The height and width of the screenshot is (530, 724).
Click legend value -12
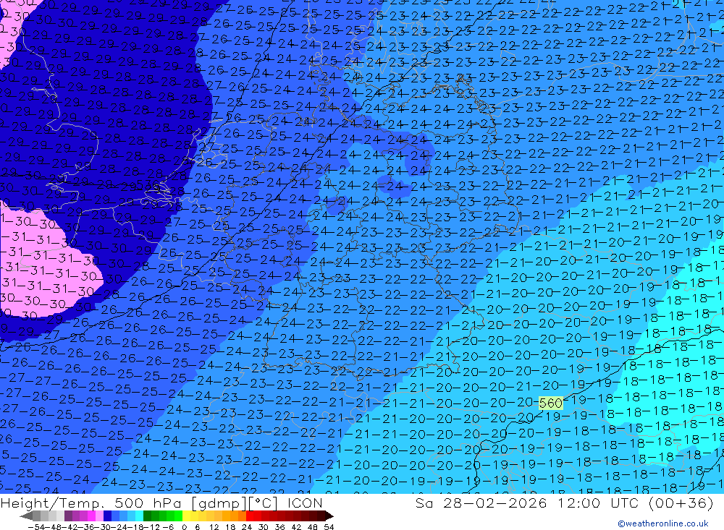pos(152,527)
